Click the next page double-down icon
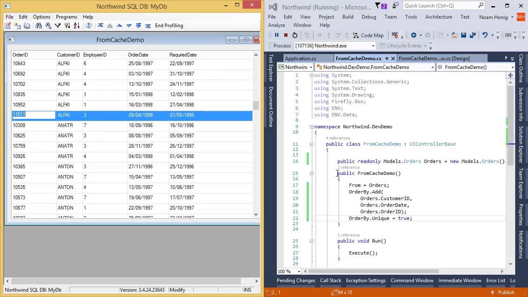 [x=138, y=26]
